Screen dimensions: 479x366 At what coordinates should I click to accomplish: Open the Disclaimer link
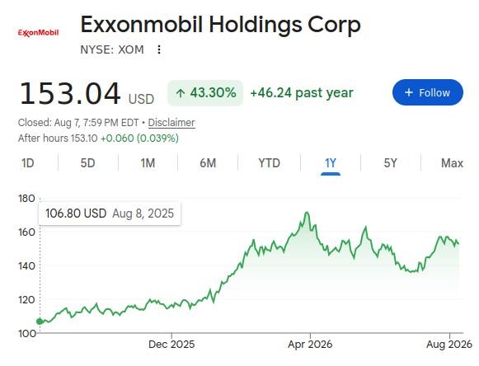pos(171,123)
